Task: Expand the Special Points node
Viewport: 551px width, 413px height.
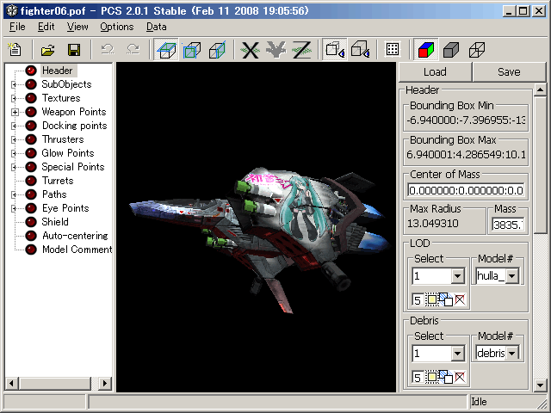Action: coord(15,167)
